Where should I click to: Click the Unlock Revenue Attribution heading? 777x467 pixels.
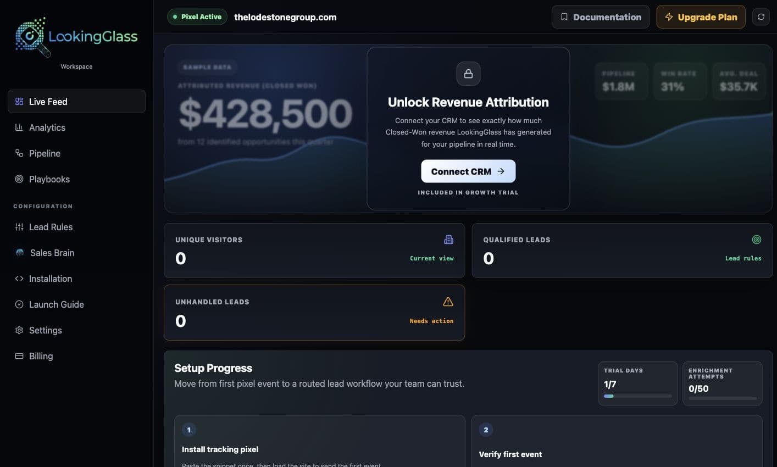pos(468,102)
